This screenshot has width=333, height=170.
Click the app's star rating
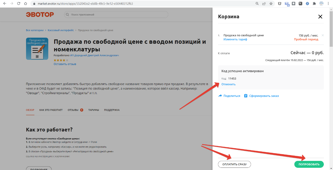60,60
